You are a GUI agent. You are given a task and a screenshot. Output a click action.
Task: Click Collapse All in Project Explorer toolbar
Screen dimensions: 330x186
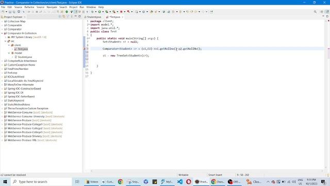coord(60,17)
